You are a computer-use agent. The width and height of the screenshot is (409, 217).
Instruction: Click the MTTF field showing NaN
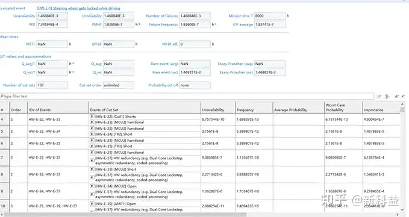[x=52, y=44]
